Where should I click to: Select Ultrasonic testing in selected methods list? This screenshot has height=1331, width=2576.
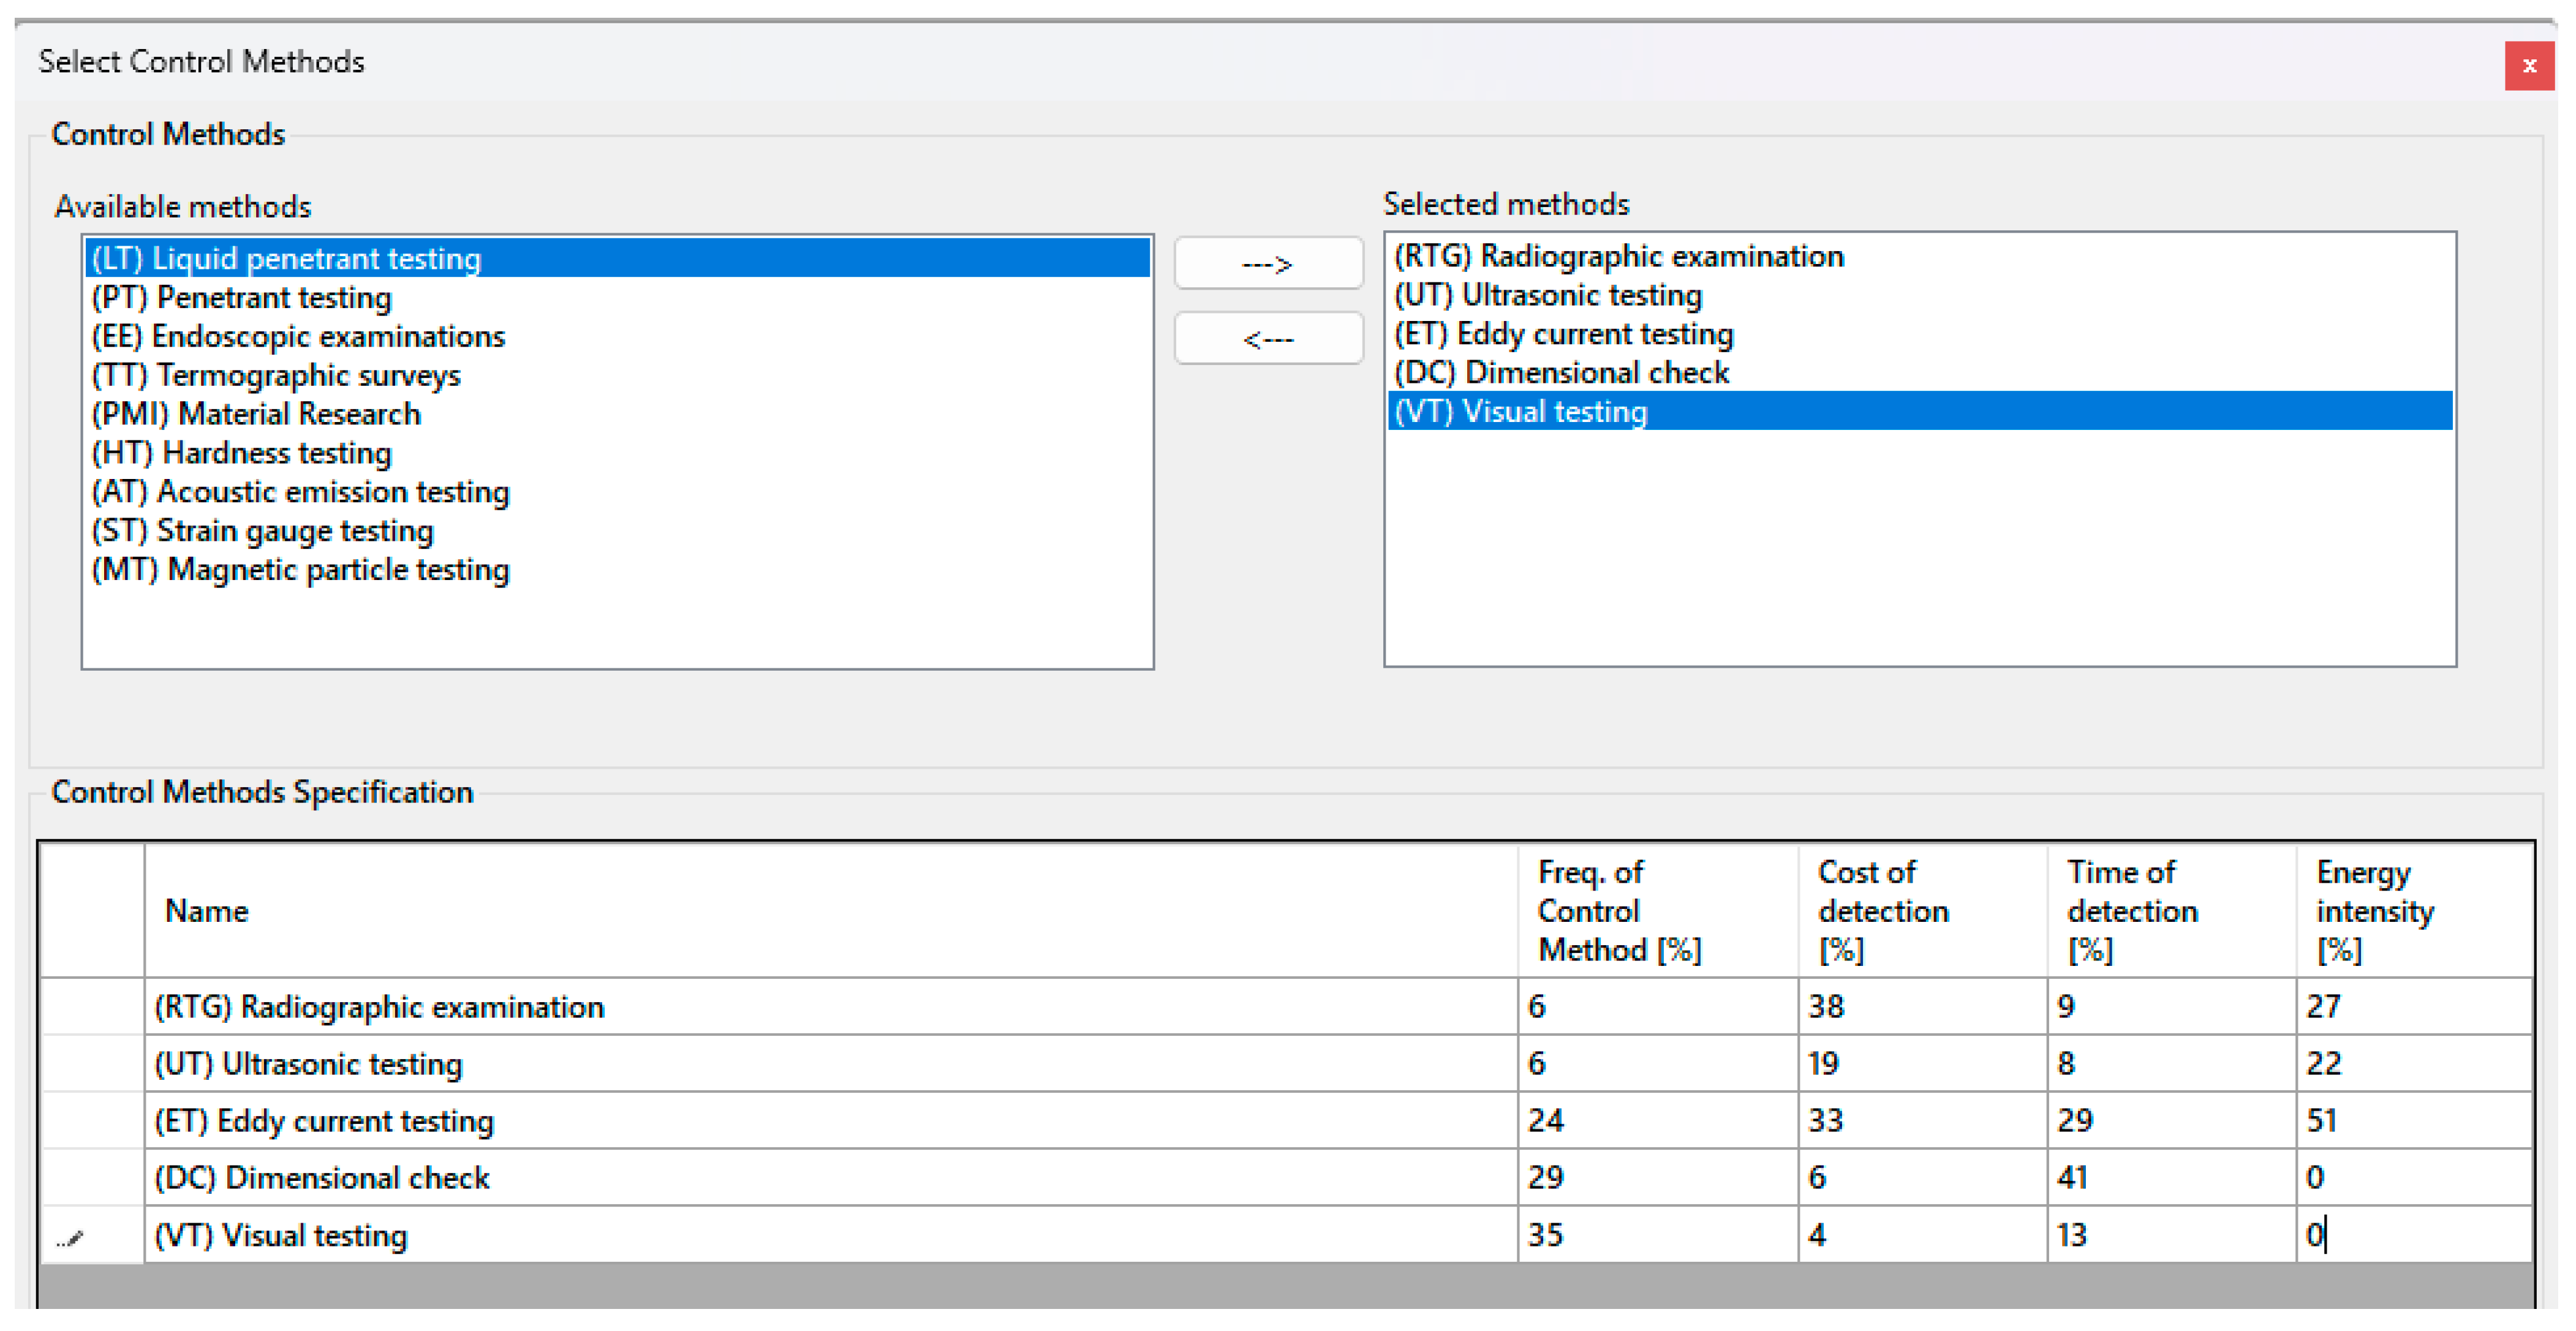point(1548,296)
